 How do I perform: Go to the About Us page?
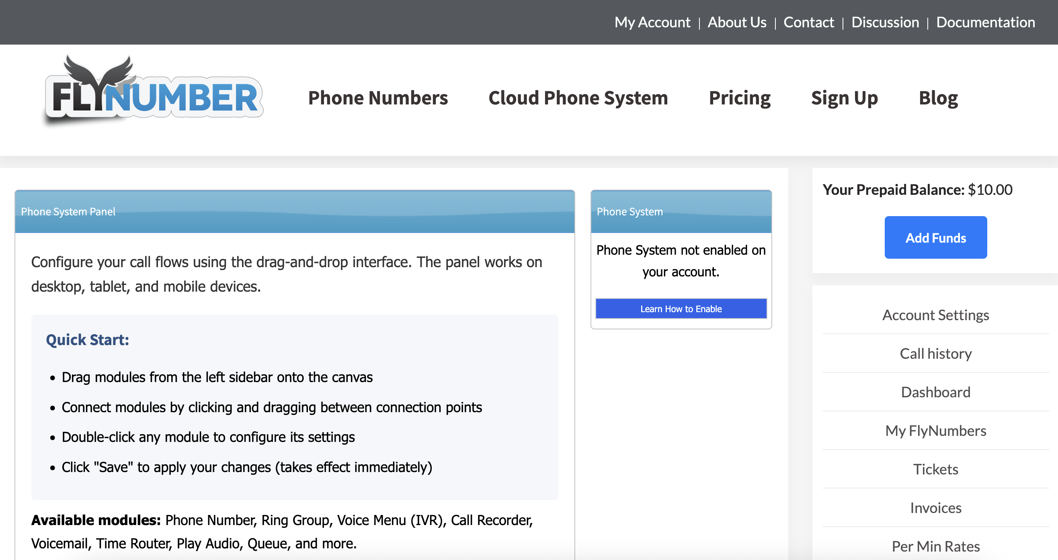(x=737, y=22)
